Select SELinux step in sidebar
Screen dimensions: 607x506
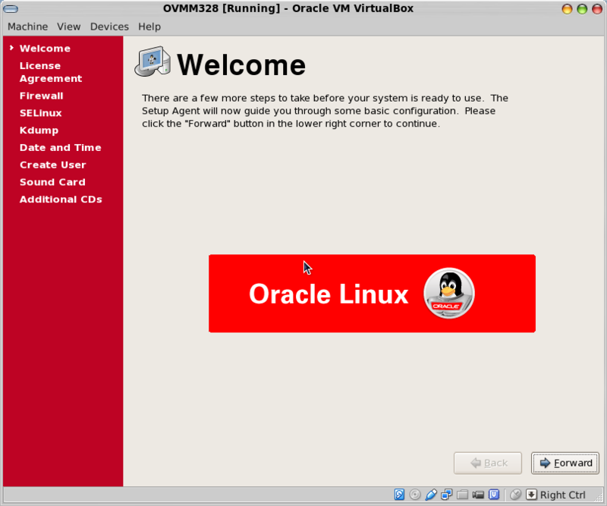point(41,113)
